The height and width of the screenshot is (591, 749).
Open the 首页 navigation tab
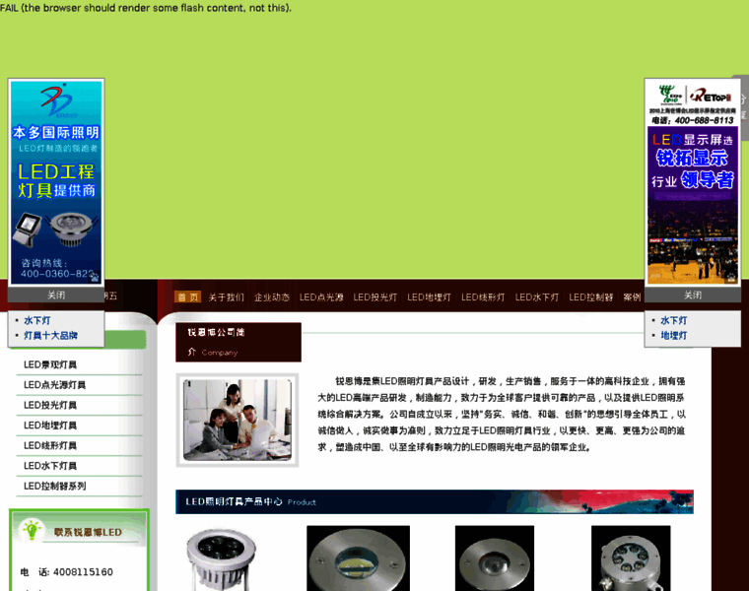(187, 296)
